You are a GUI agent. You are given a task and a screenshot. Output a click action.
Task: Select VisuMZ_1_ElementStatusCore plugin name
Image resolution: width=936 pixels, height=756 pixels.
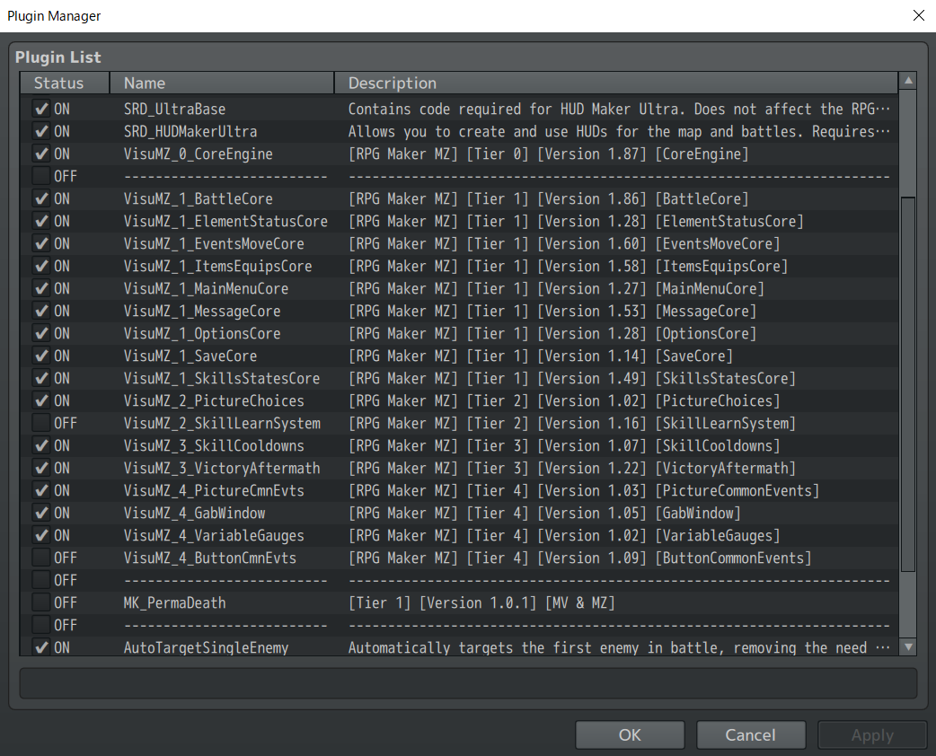click(225, 222)
